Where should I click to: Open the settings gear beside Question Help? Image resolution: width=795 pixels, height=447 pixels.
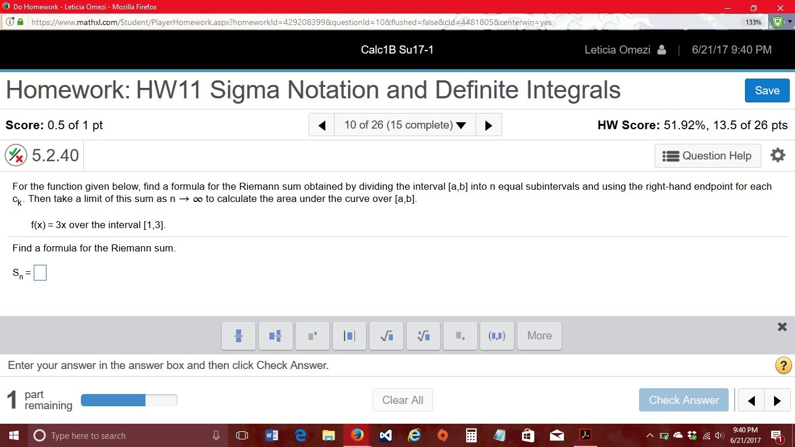pos(778,155)
